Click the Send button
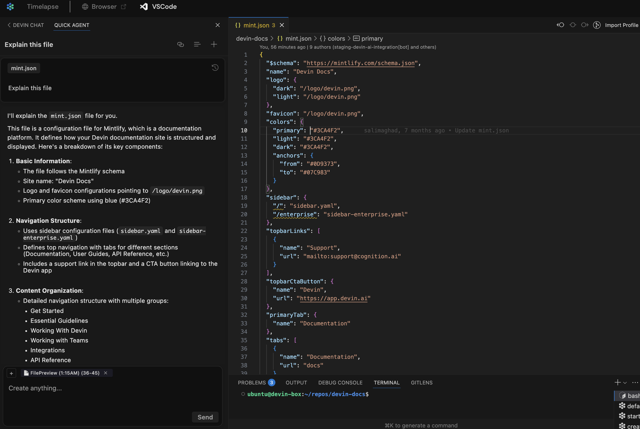The height and width of the screenshot is (429, 640). 205,417
